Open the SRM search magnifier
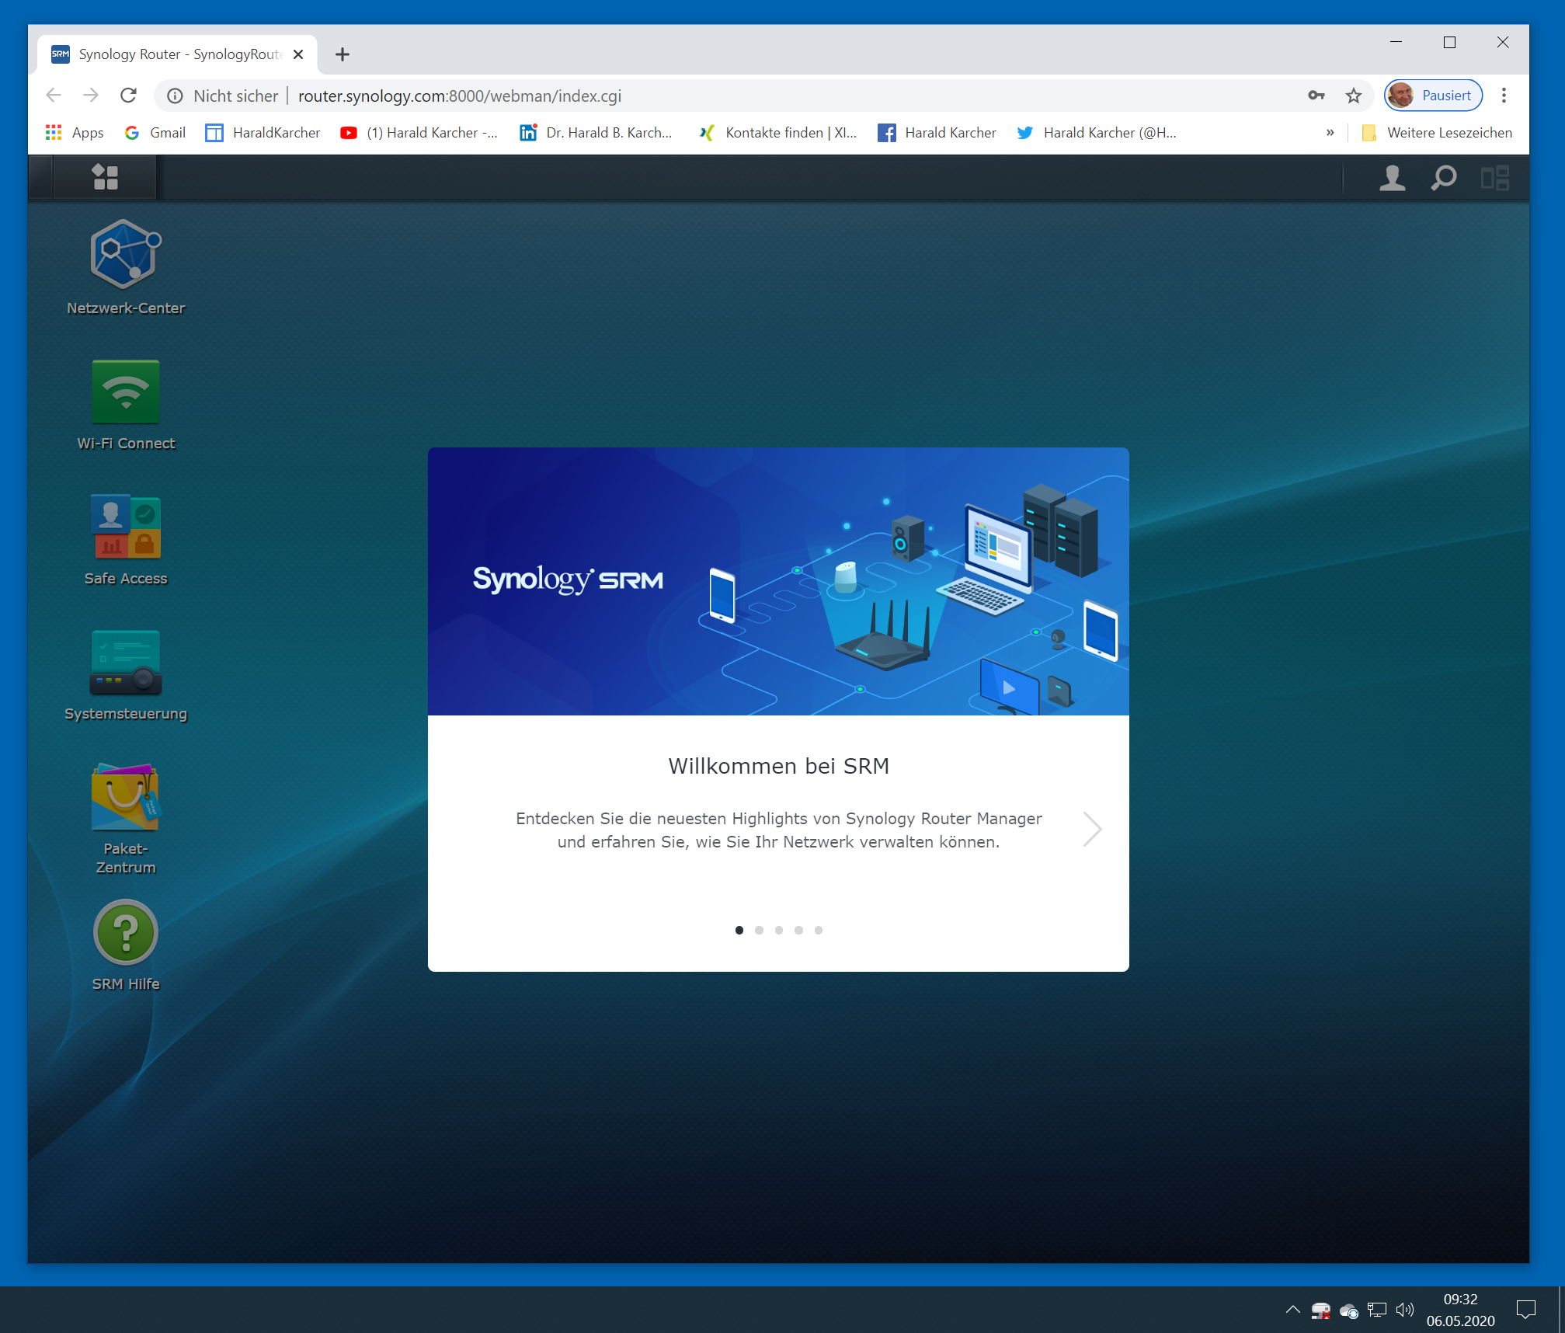Screen dimensions: 1565x1333 pyautogui.click(x=1443, y=178)
